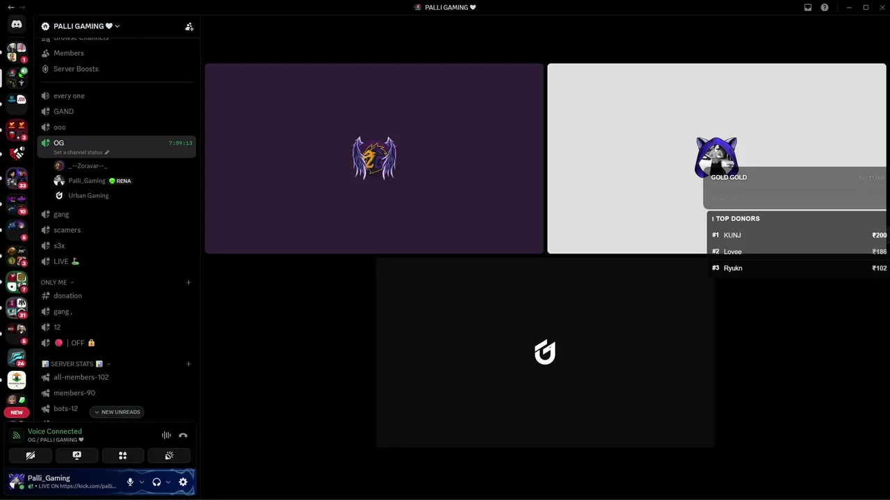Turn on camera toggle
This screenshot has width=890, height=500.
coord(31,456)
